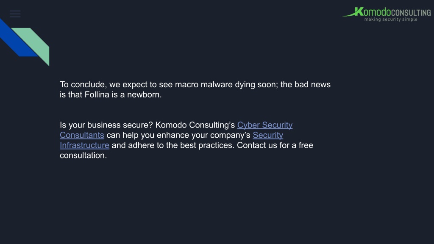The image size is (434, 244).
Task: Open the 'Cyber Security' link
Action: 265,125
